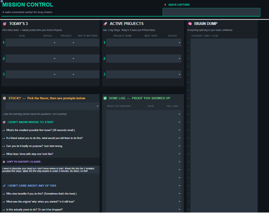This screenshot has height=213, width=269.
Task: Click the dart emoji beside TODAY'S 3
Action: tap(4, 24)
